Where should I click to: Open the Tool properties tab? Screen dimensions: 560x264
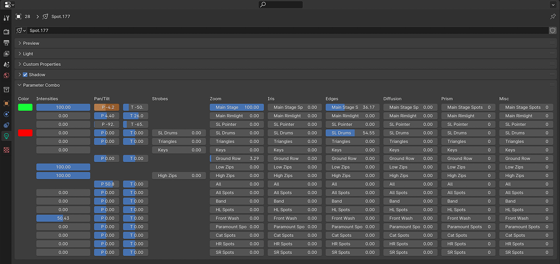[6, 18]
